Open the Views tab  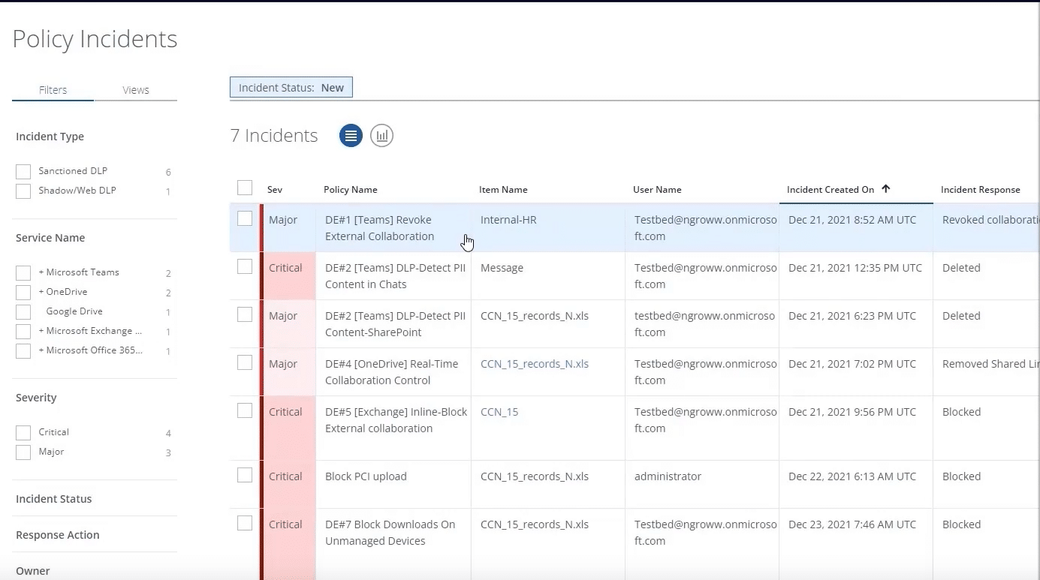[136, 90]
